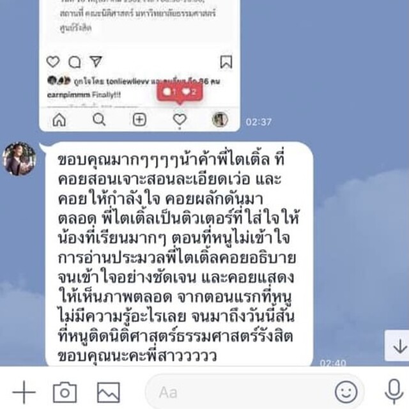Tap the paper plane share icon
Viewport: 409px width, 409px height.
point(96,61)
